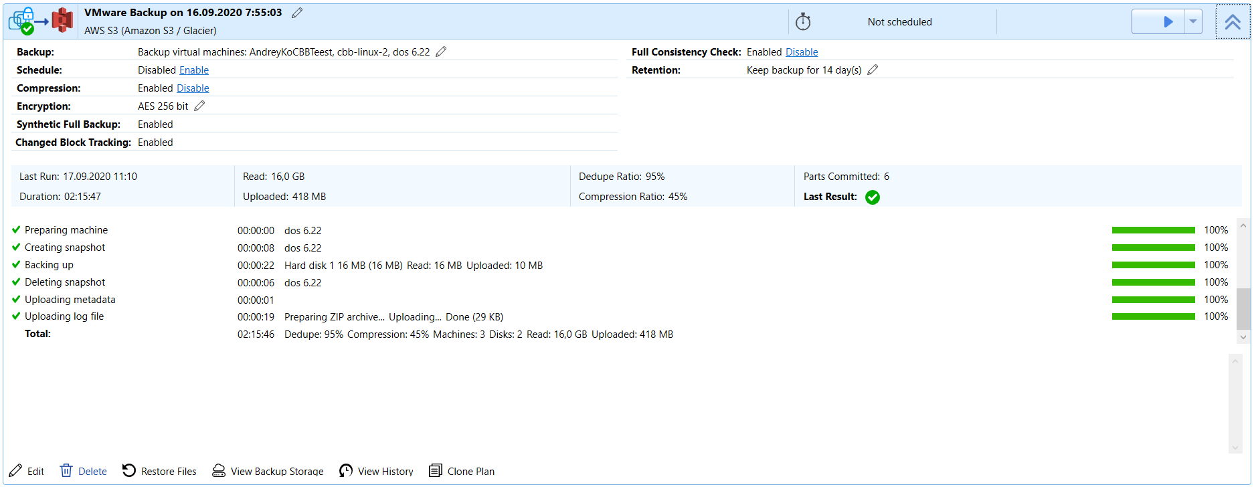
Task: Disable compression for this plan
Action: click(193, 88)
